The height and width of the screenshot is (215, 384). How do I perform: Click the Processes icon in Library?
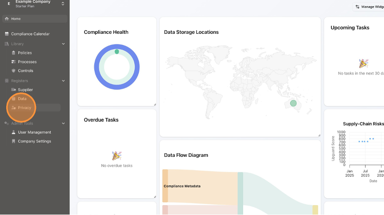coord(13,62)
